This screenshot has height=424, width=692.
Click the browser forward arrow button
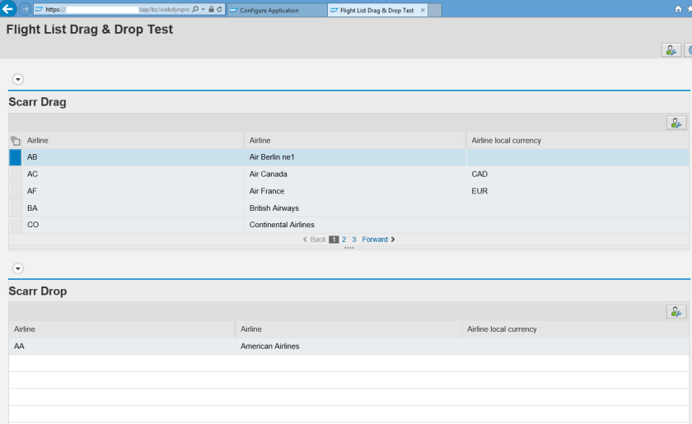[x=25, y=9]
